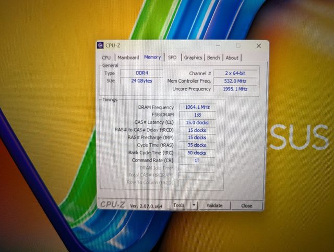334x252 pixels.
Task: Click the CAS# Latency 15.0 clocks value
Action: click(196, 122)
